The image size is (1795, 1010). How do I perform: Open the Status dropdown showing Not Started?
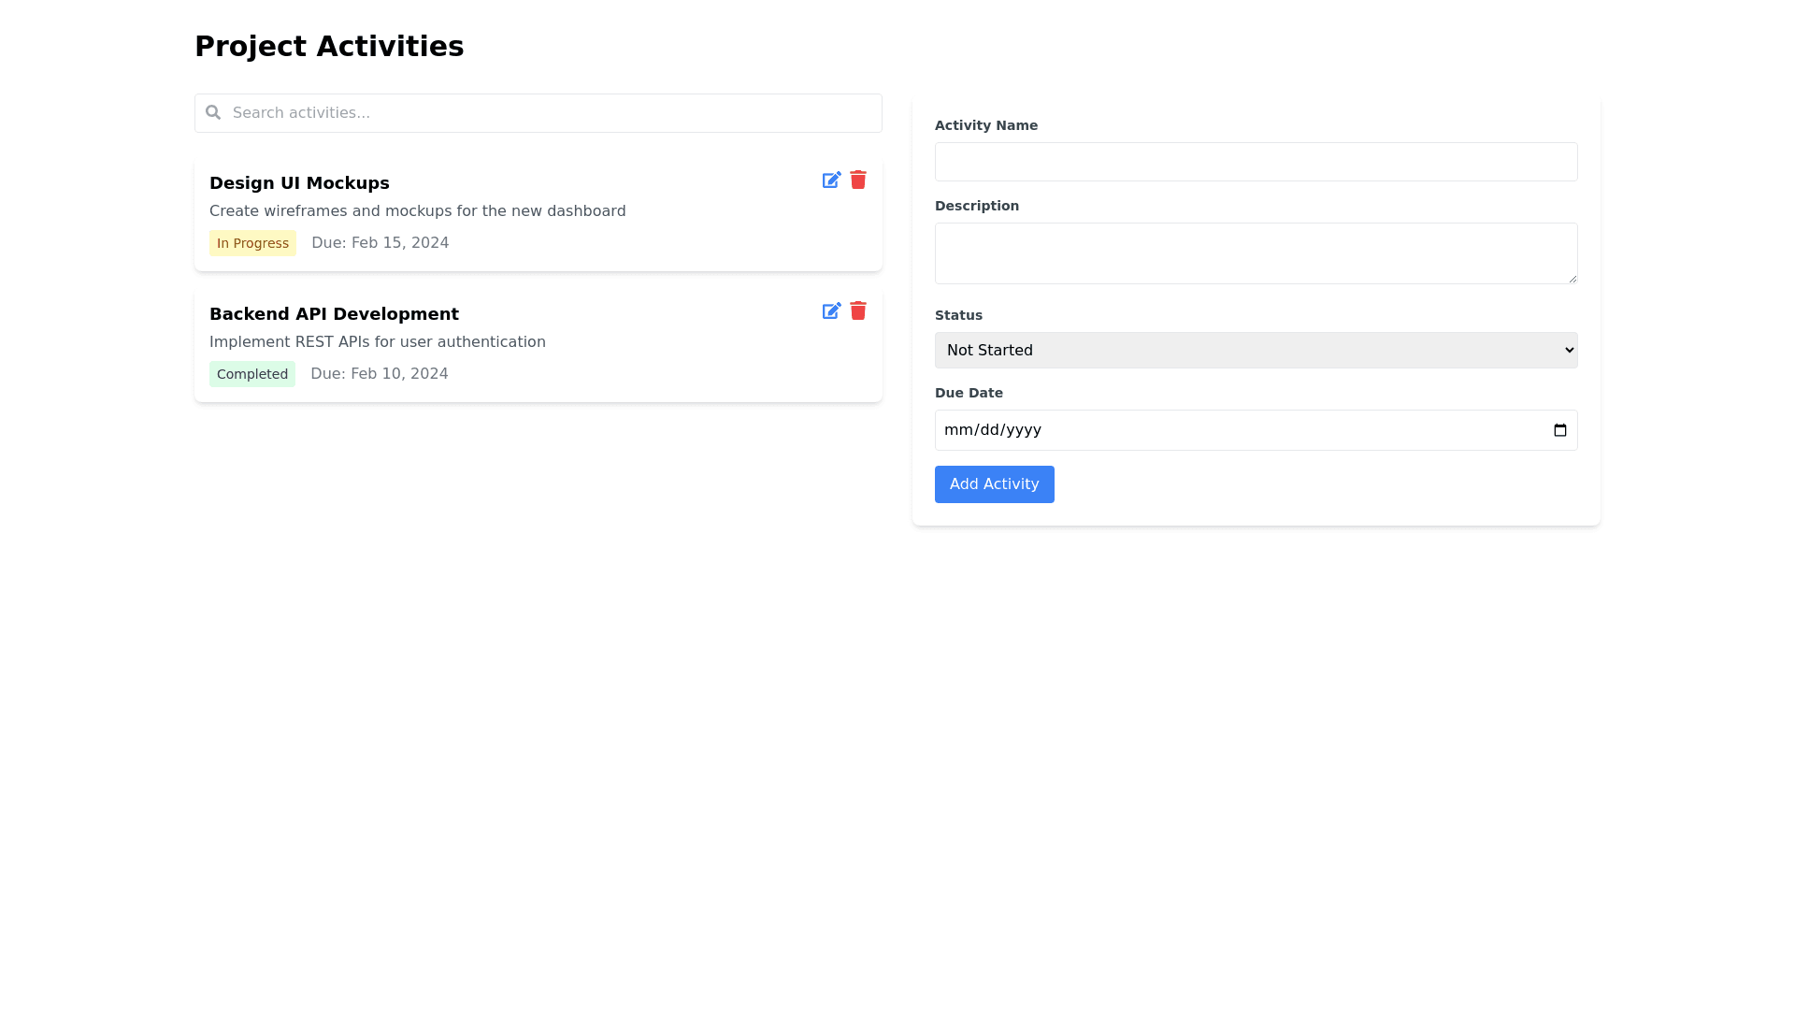coord(1256,350)
